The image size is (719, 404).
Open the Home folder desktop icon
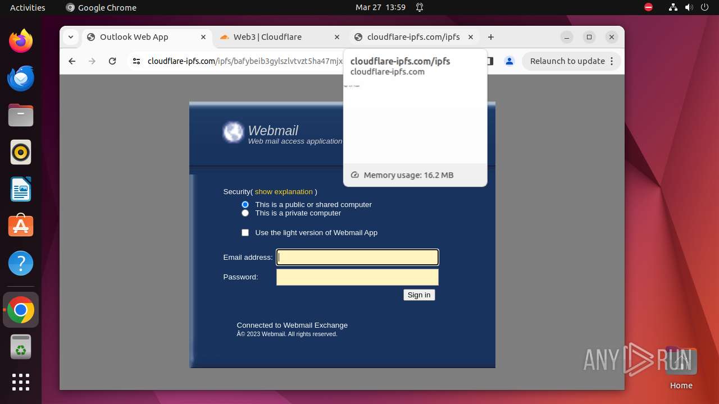tap(681, 368)
